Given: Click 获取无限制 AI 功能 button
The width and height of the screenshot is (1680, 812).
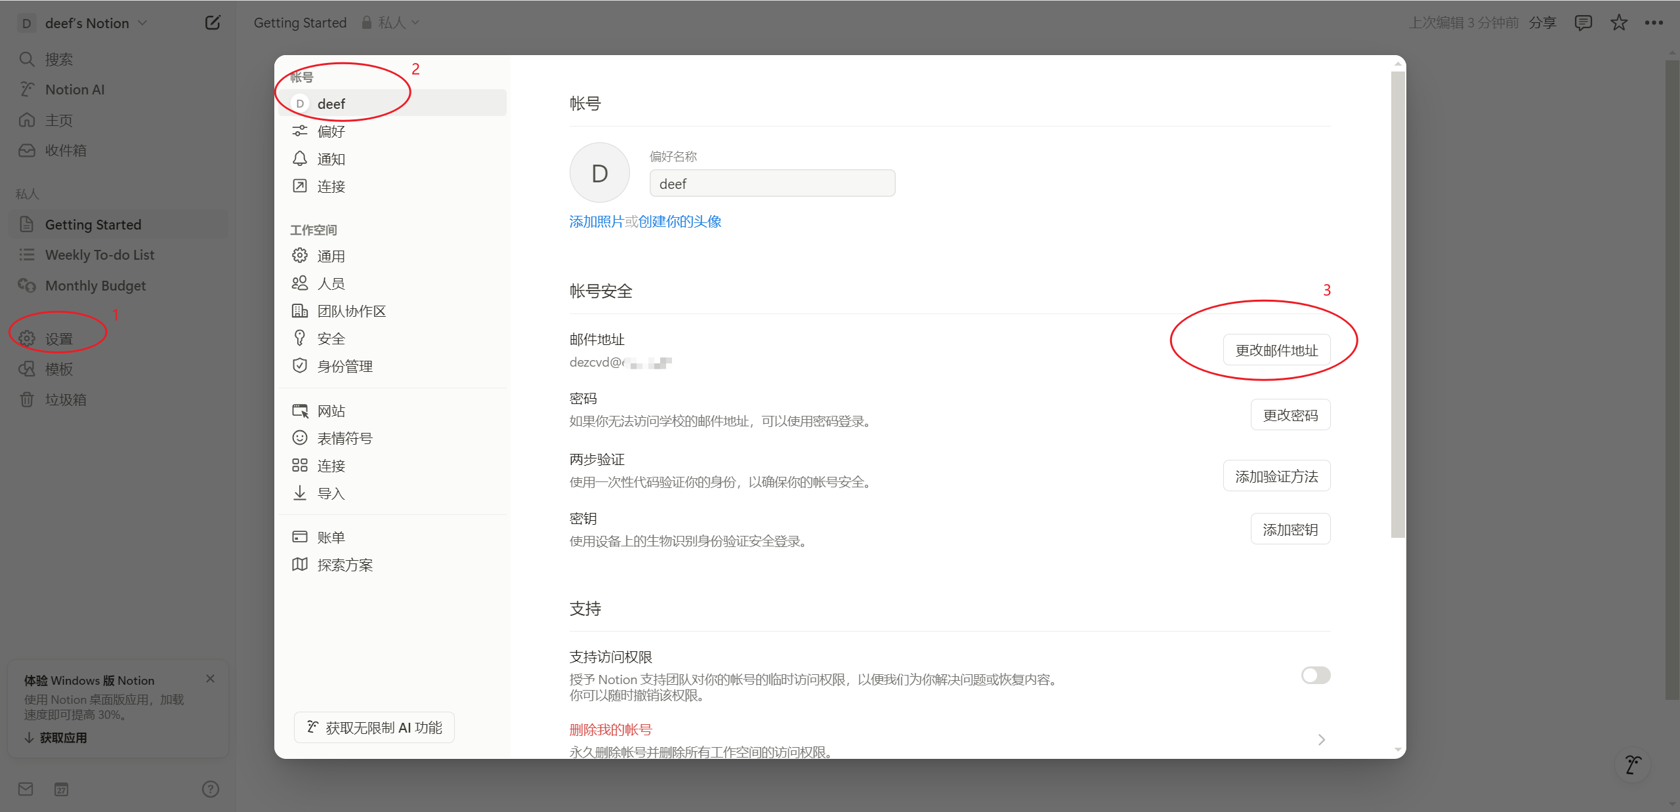Looking at the screenshot, I should point(375,727).
